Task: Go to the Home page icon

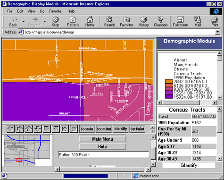Action: coord(90,22)
